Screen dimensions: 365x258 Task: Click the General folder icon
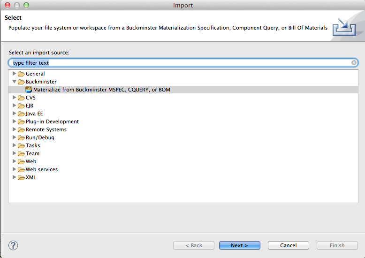click(21, 74)
